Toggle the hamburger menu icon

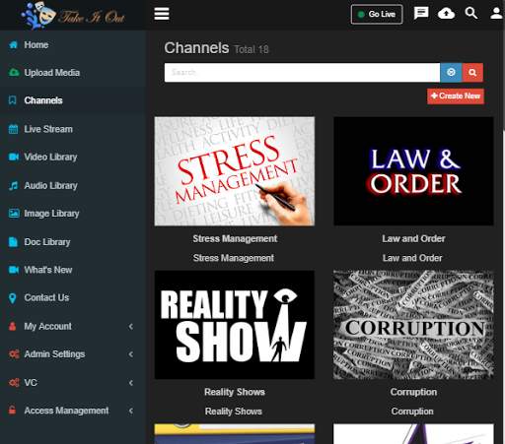(x=162, y=14)
